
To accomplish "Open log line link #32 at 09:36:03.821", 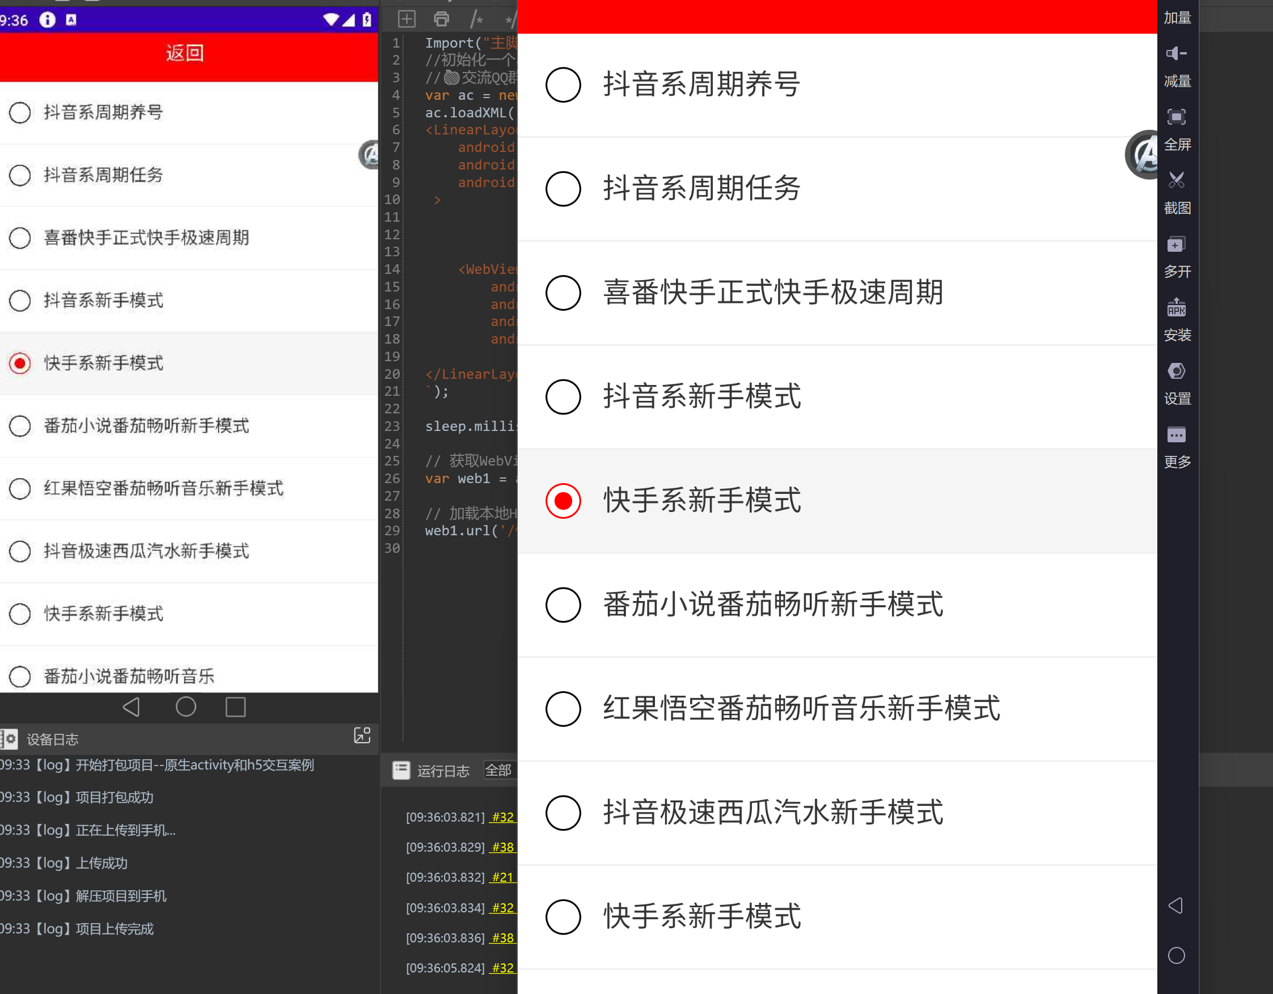I will [502, 817].
